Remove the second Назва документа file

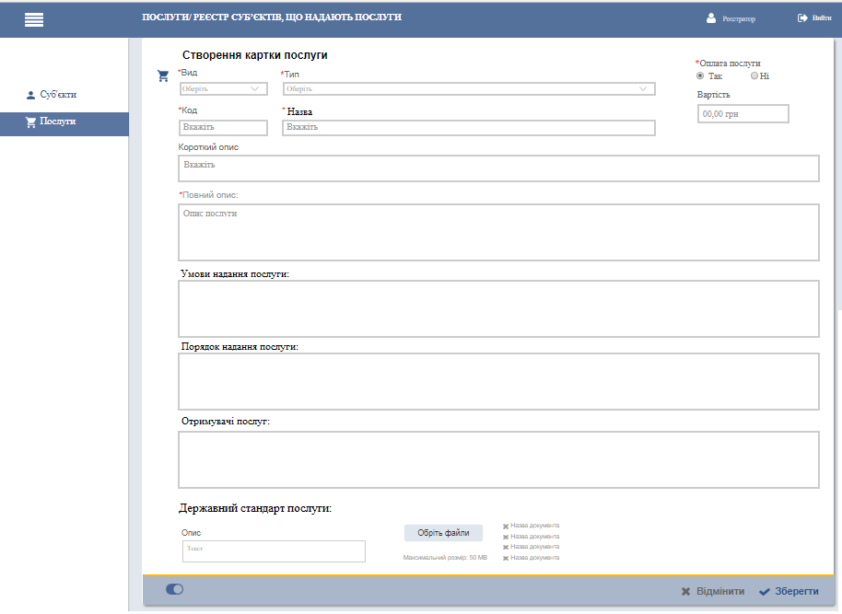point(506,537)
